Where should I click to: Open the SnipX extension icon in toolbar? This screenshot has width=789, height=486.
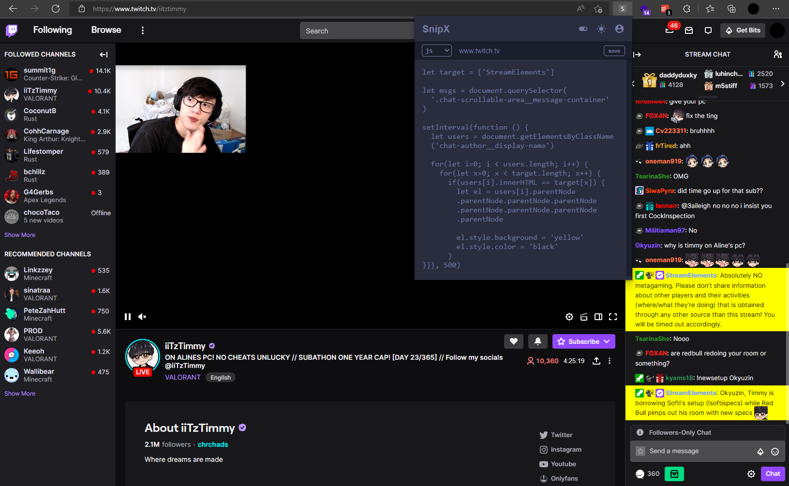tap(623, 9)
